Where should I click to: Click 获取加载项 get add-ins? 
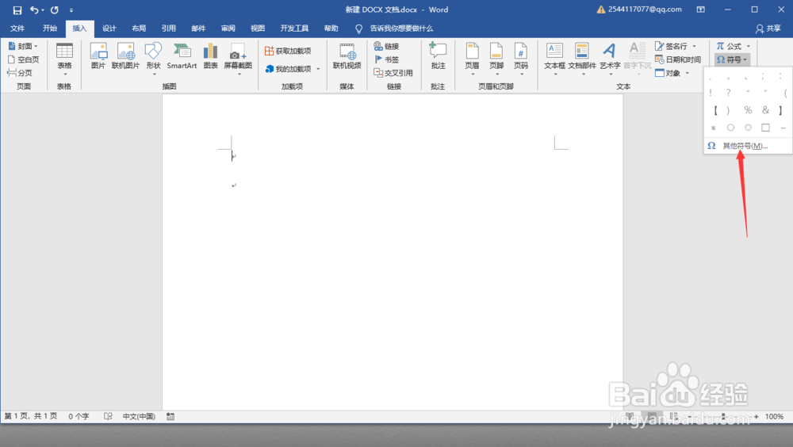tap(288, 51)
